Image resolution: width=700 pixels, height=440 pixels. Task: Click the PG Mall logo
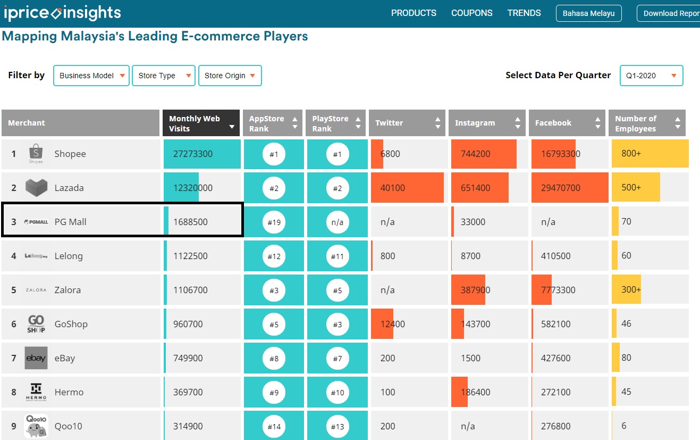[36, 222]
